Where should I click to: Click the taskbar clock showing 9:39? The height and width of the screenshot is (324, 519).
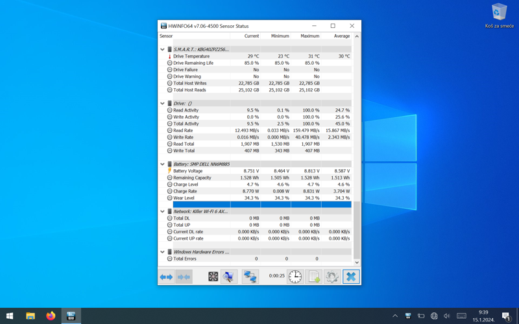click(x=483, y=316)
